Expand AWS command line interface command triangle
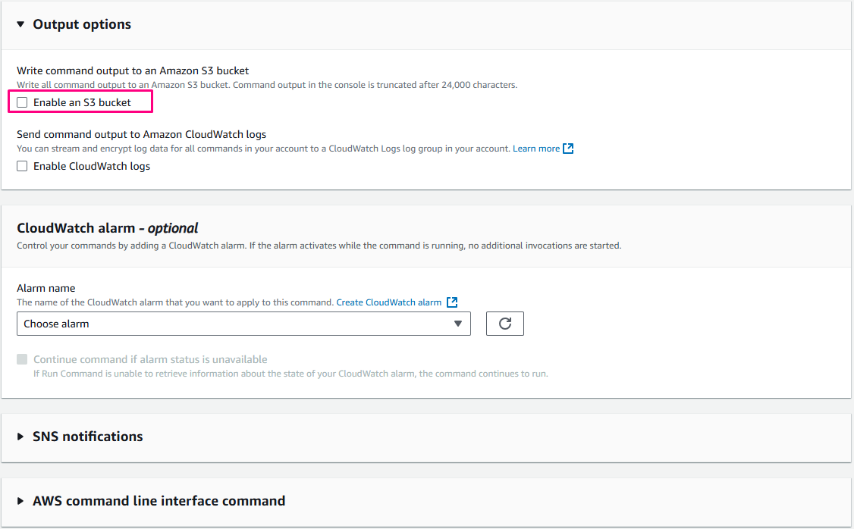854x529 pixels. click(x=21, y=501)
